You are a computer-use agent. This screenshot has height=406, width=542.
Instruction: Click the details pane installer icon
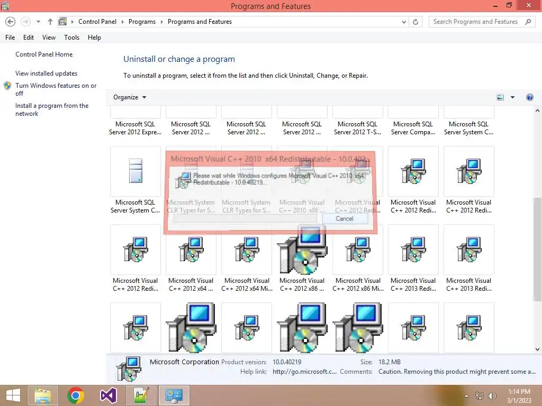(x=129, y=368)
